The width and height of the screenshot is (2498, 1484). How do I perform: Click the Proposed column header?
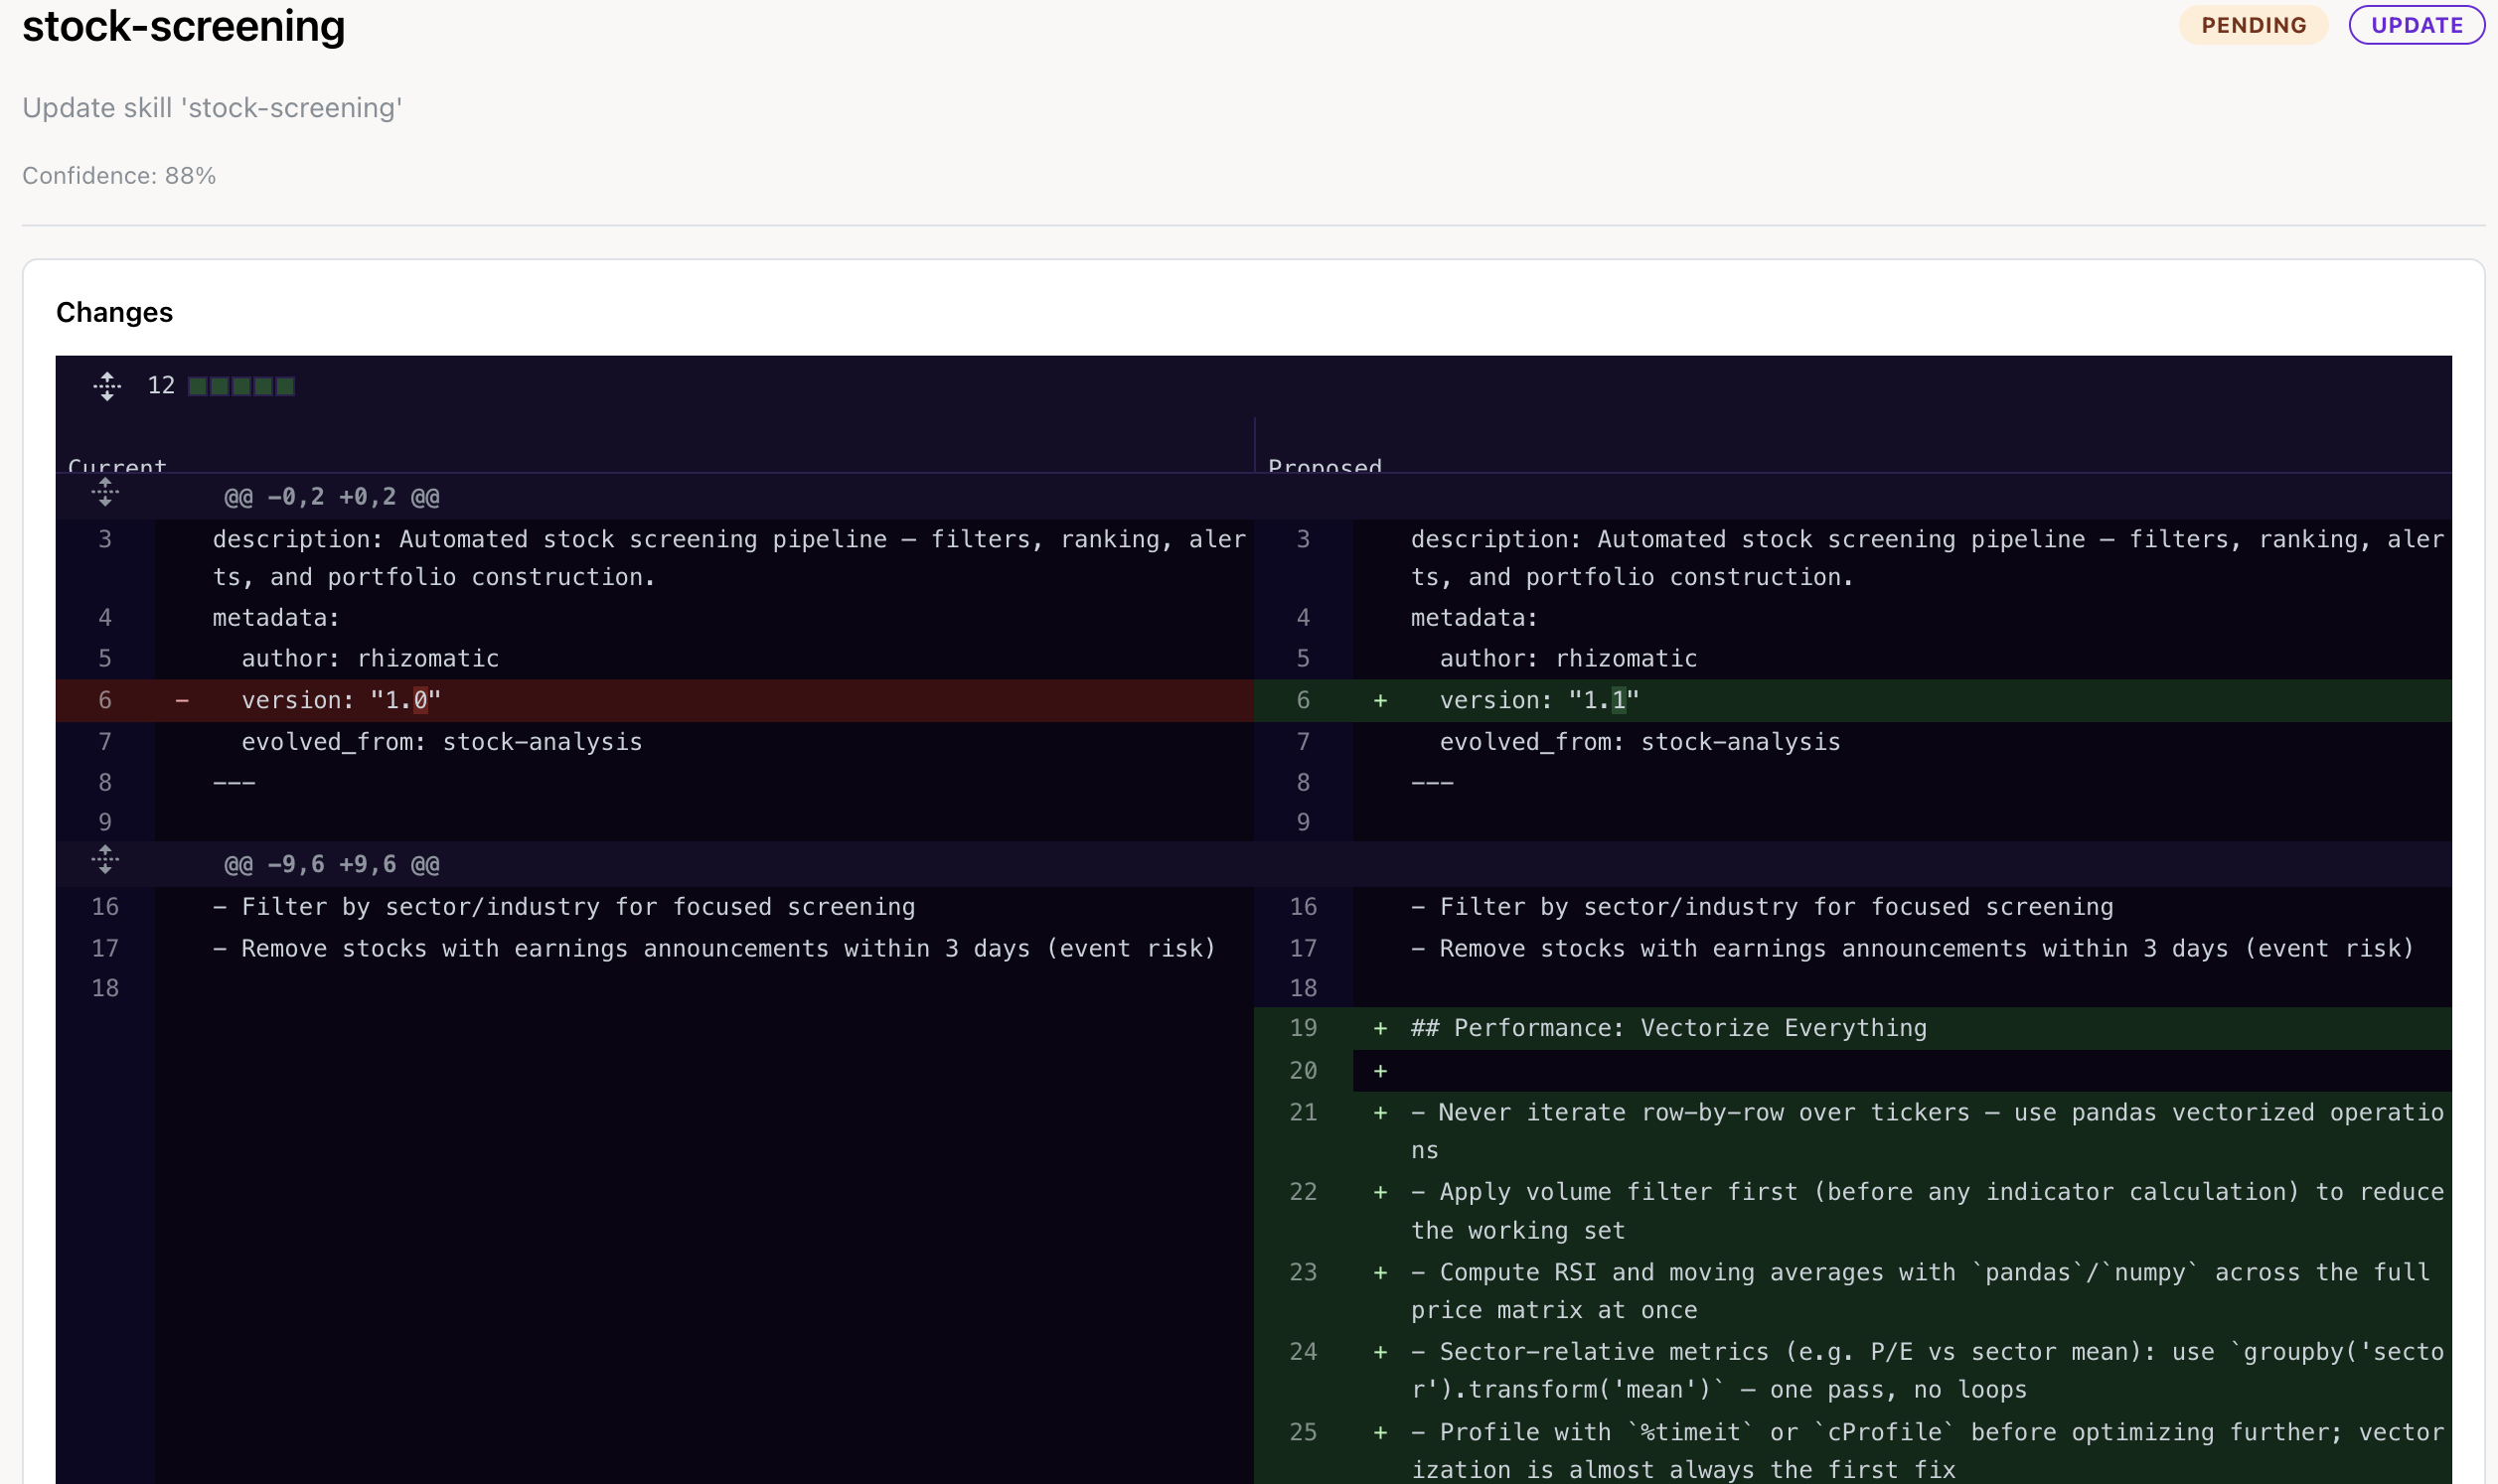tap(1325, 465)
